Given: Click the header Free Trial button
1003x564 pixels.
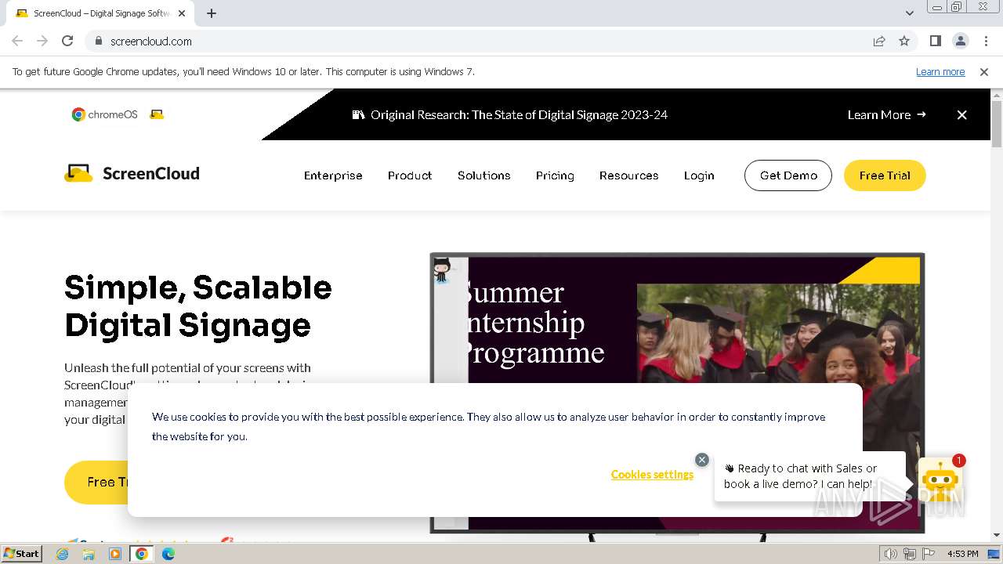Looking at the screenshot, I should pyautogui.click(x=885, y=175).
